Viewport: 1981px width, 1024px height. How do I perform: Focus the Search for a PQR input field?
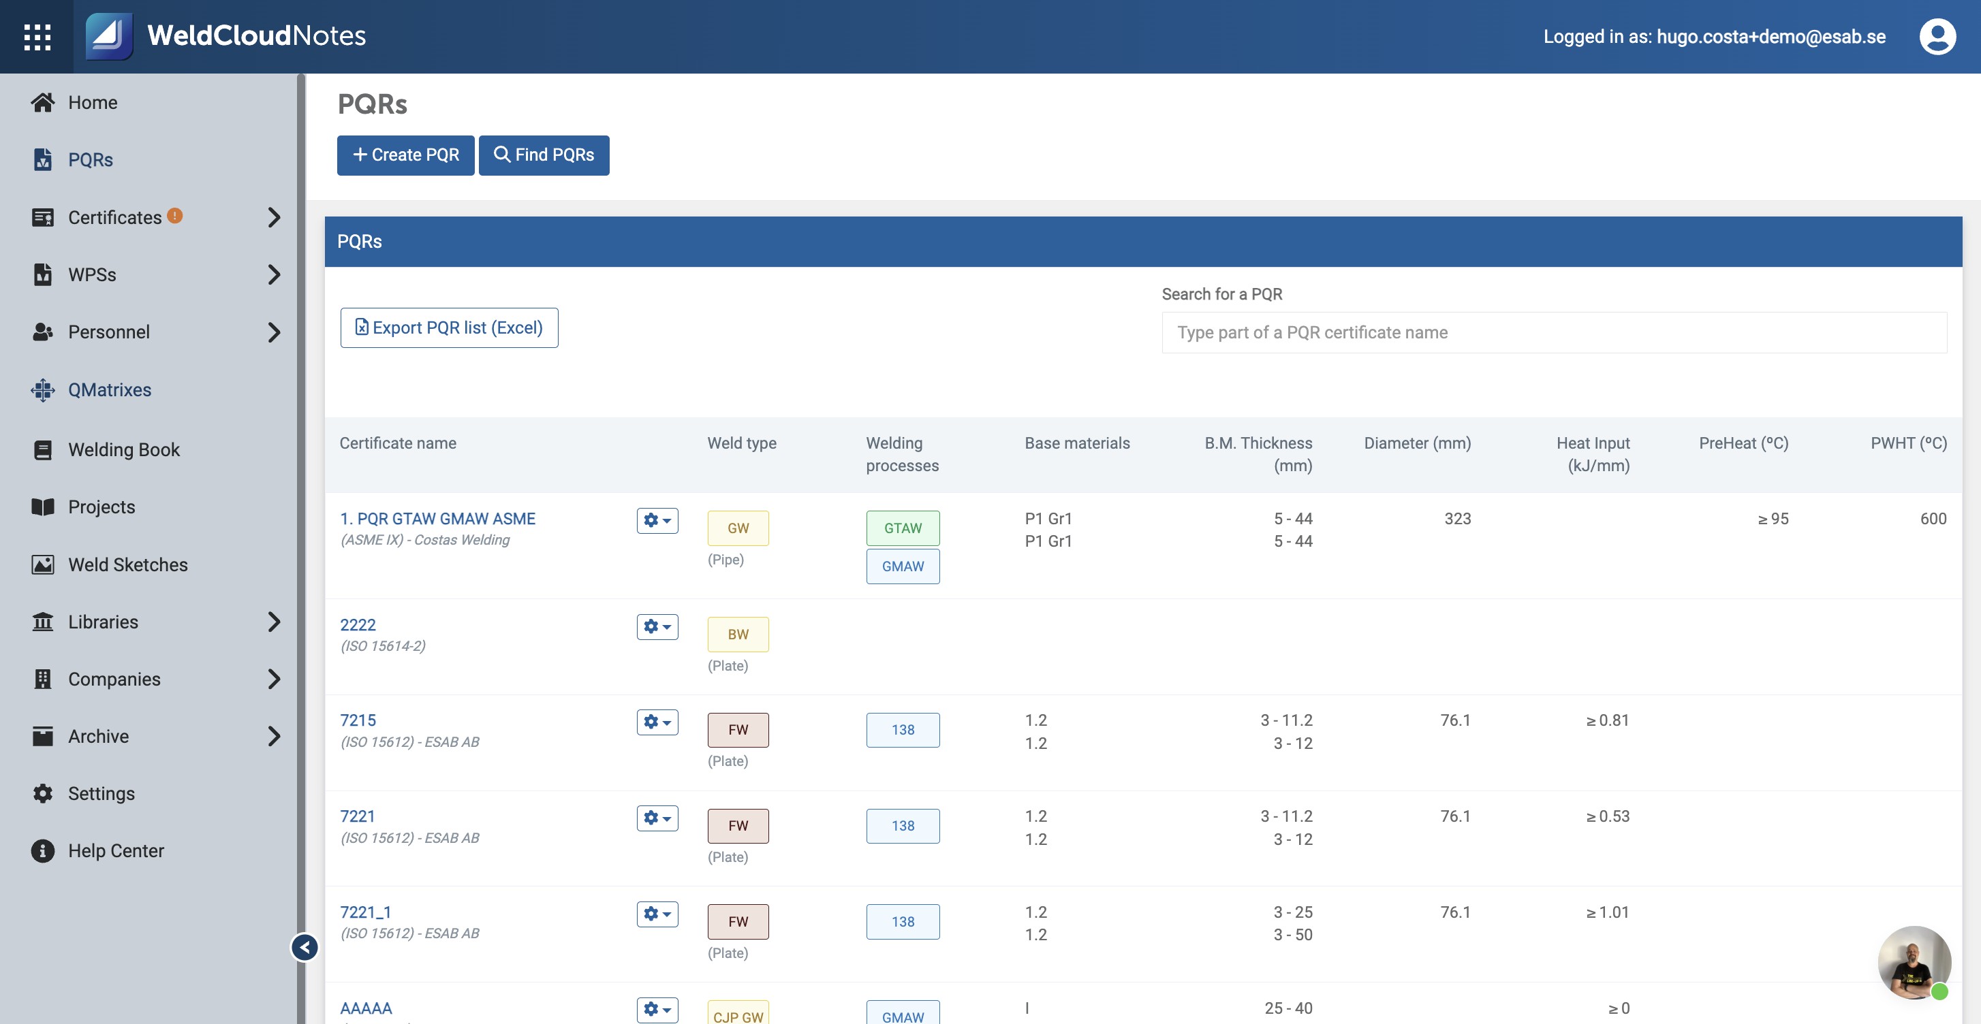[x=1553, y=332]
